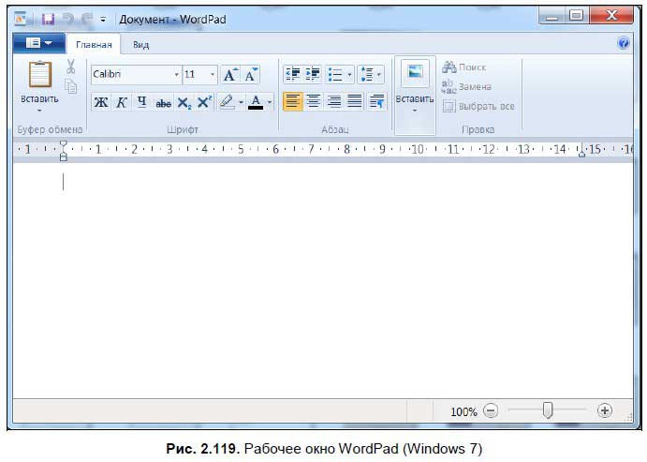Zoom in with the plus button
This screenshot has height=462, width=647.
click(x=605, y=410)
